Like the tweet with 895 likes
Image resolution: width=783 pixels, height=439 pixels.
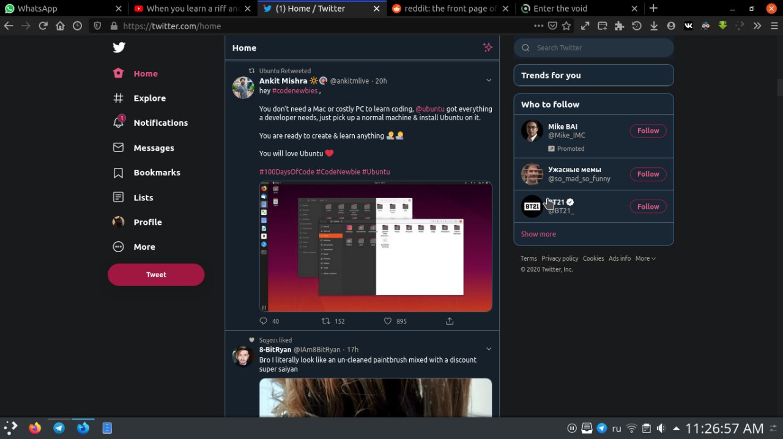pyautogui.click(x=388, y=321)
